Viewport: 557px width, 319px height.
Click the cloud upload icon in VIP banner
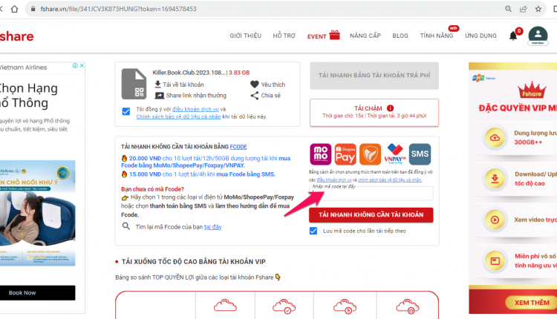(495, 138)
